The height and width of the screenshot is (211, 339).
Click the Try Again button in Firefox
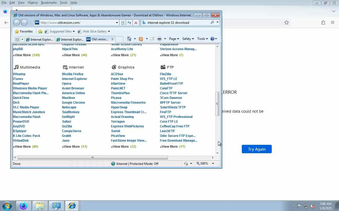[257, 149]
